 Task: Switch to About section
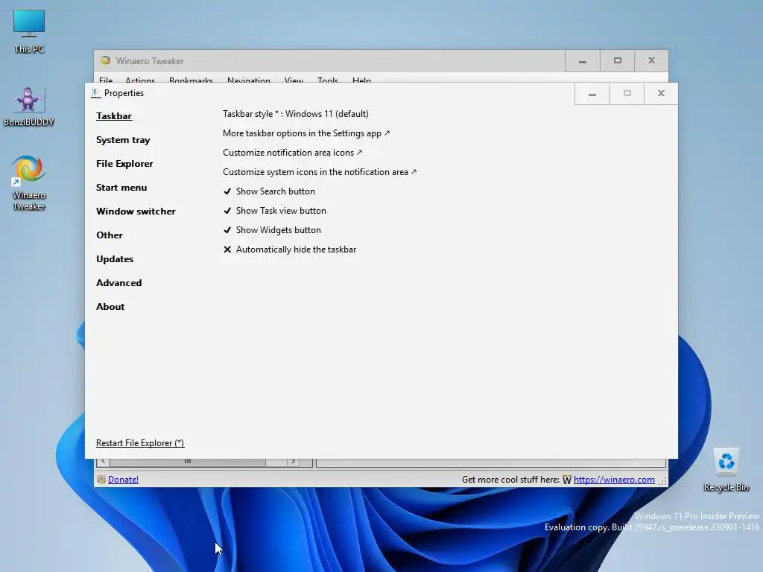click(110, 306)
